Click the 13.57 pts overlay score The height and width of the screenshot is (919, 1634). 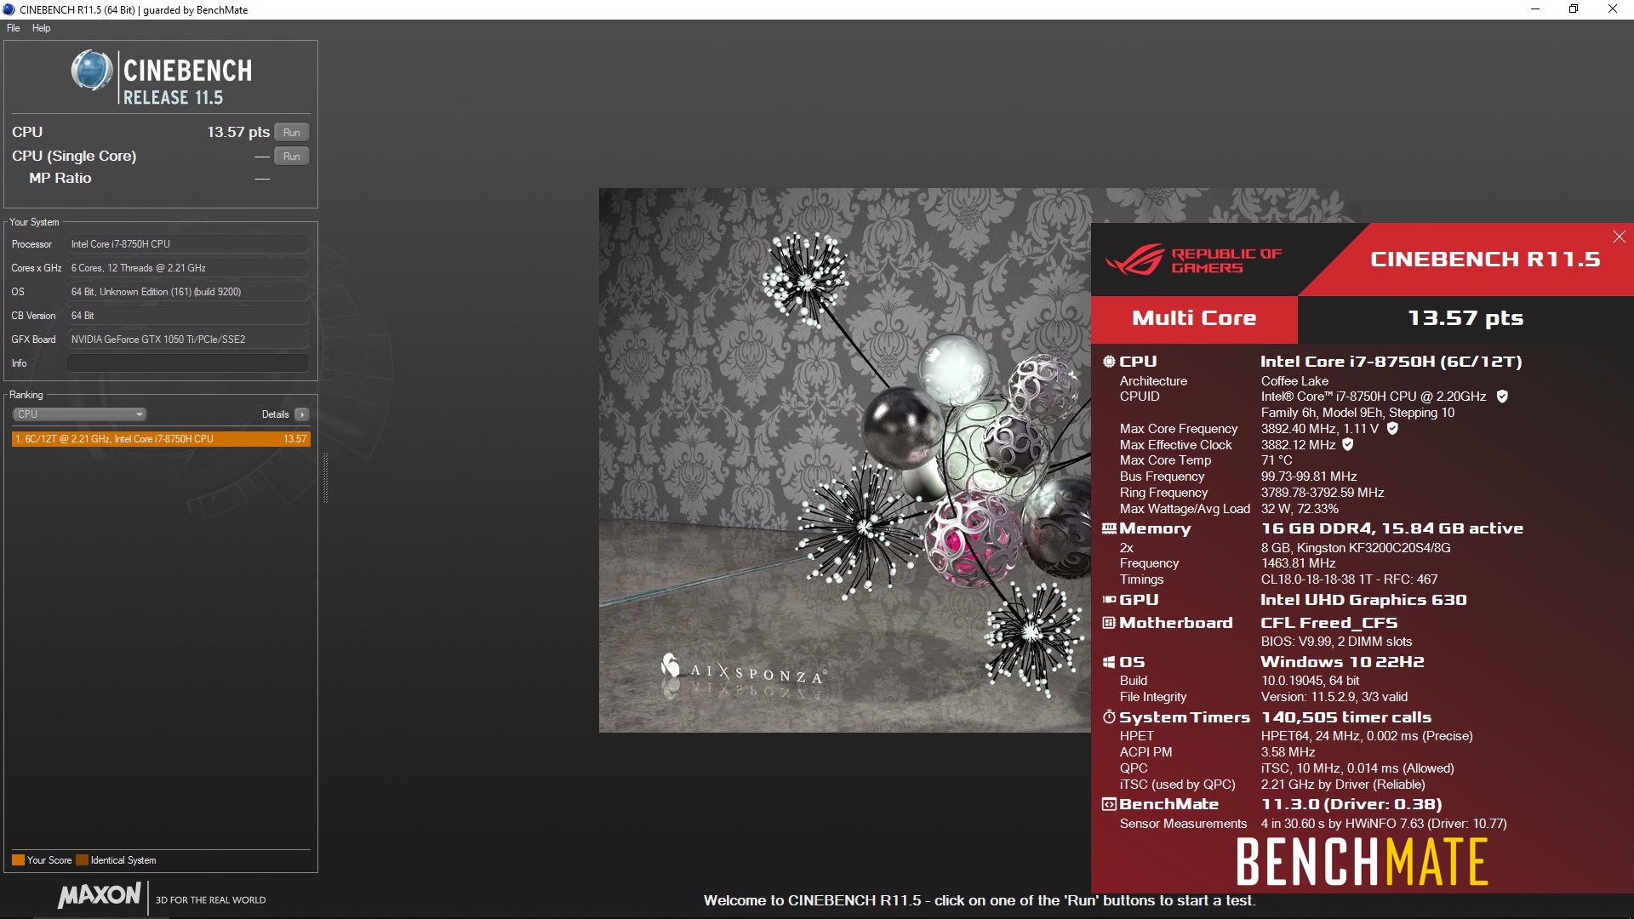(1465, 318)
